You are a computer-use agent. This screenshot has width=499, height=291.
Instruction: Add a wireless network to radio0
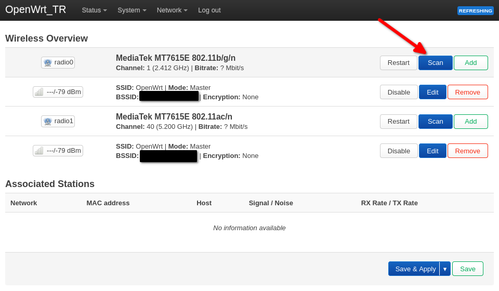471,63
